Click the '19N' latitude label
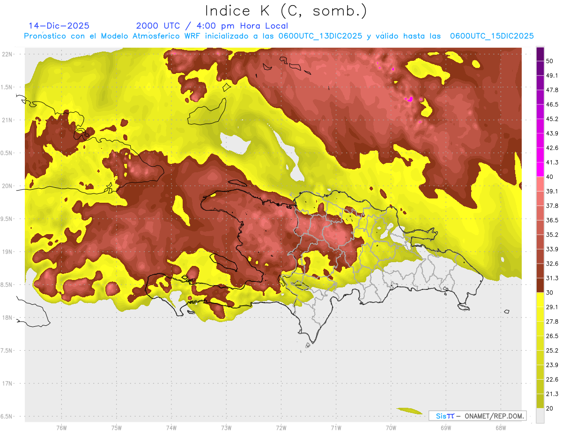 7,251
